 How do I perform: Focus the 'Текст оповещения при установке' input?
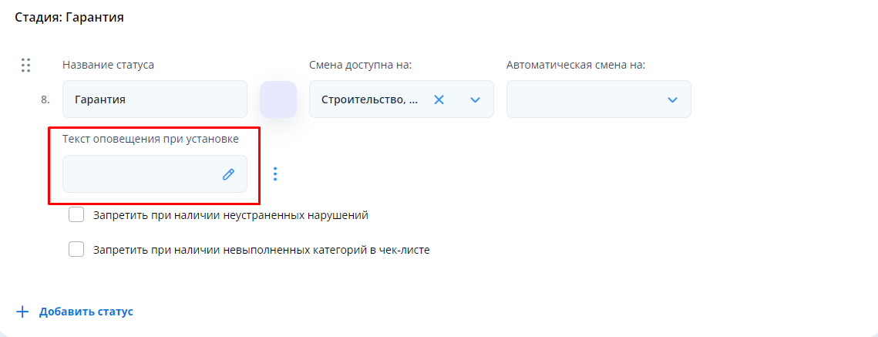pyautogui.click(x=139, y=174)
